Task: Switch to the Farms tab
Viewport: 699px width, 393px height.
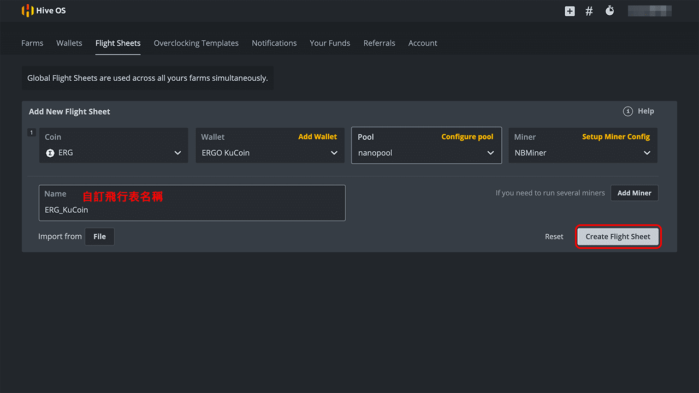Action: [32, 43]
